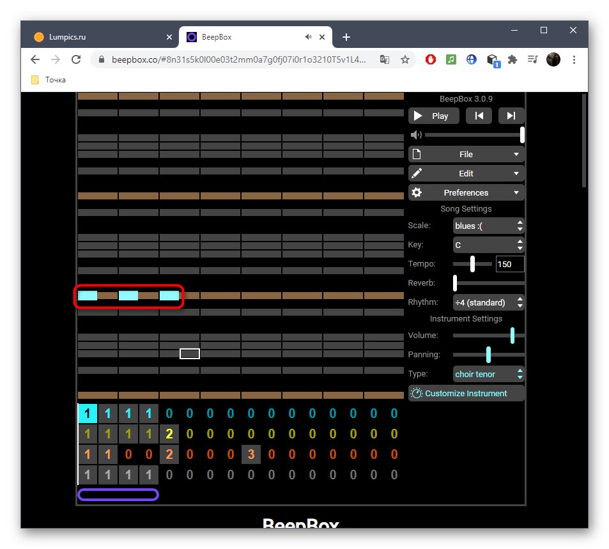Open the Preferences menu
The width and height of the screenshot is (609, 549).
pyautogui.click(x=466, y=193)
